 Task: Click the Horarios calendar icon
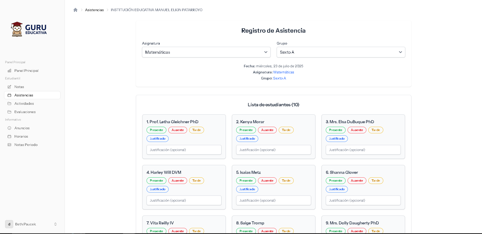click(9, 136)
